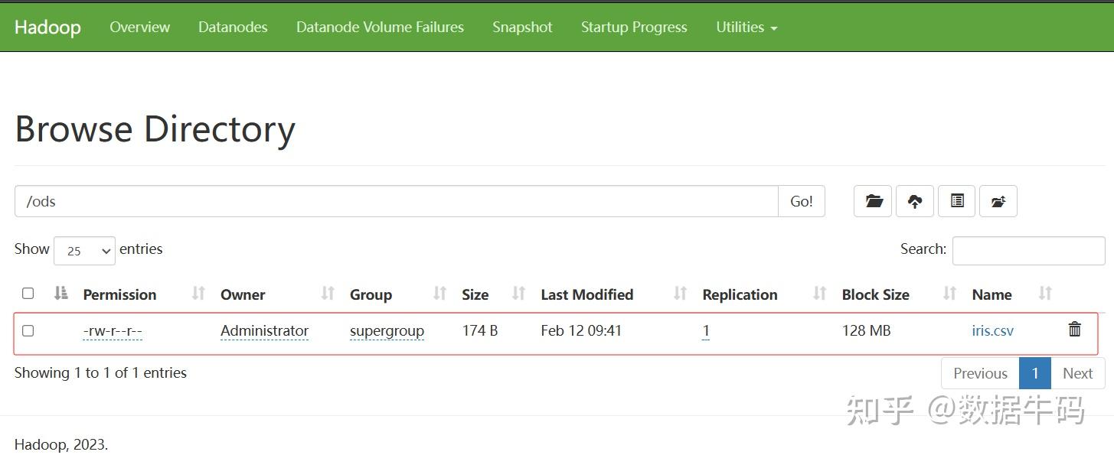Switch to the Startup Progress page
Viewport: 1114px width, 455px height.
tap(634, 27)
